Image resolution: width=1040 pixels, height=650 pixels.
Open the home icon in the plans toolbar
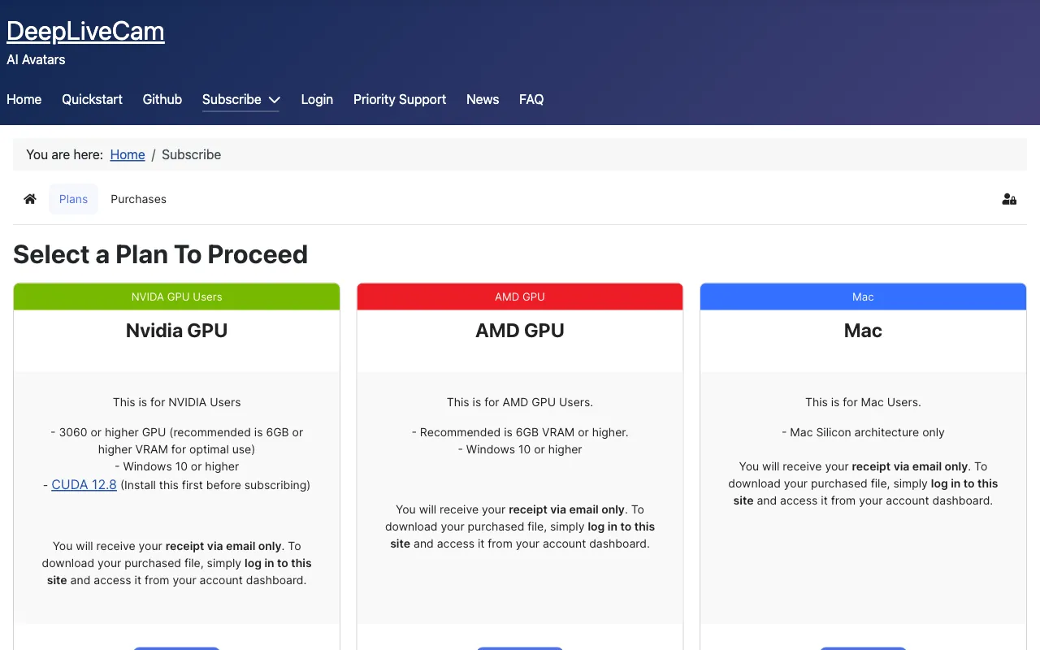pyautogui.click(x=30, y=199)
